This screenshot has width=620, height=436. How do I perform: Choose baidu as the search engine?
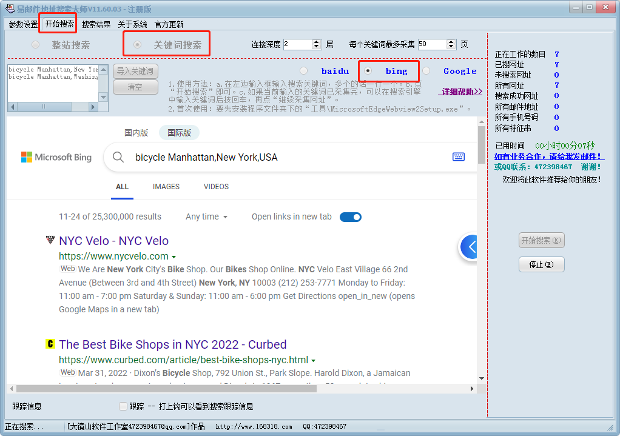[304, 71]
